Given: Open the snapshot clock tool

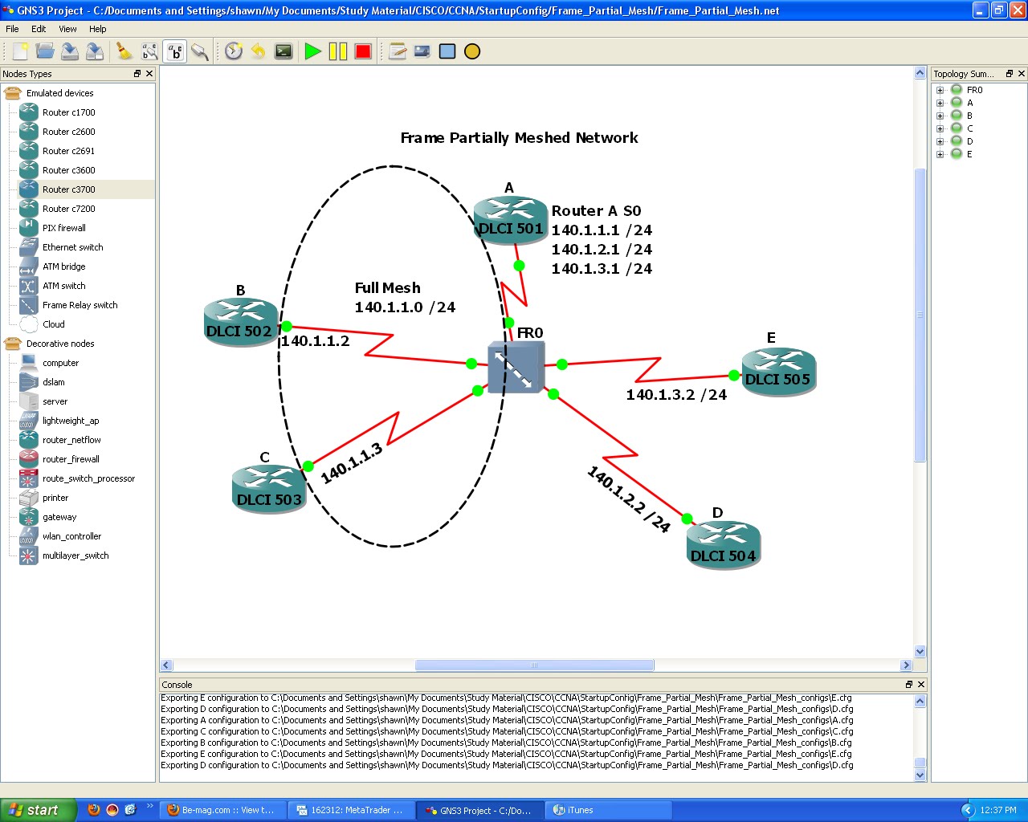Looking at the screenshot, I should click(x=234, y=51).
